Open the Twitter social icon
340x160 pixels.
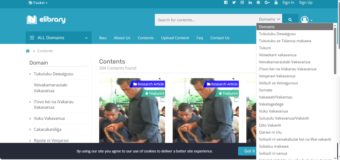pyautogui.click(x=234, y=3)
